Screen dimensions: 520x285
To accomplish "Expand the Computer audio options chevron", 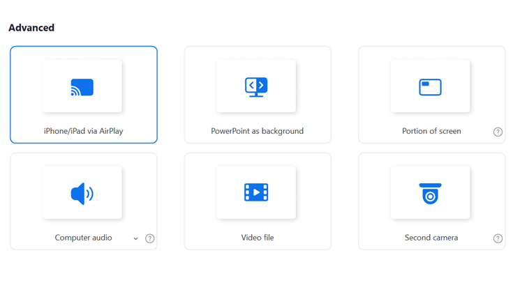I will point(135,238).
